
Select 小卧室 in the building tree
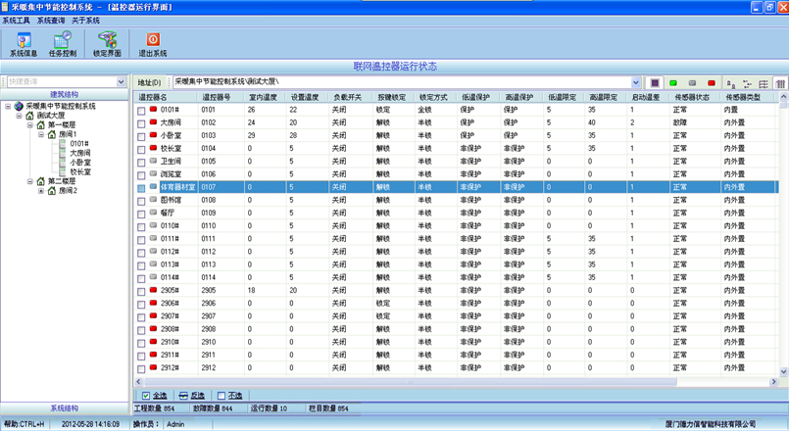coord(81,162)
